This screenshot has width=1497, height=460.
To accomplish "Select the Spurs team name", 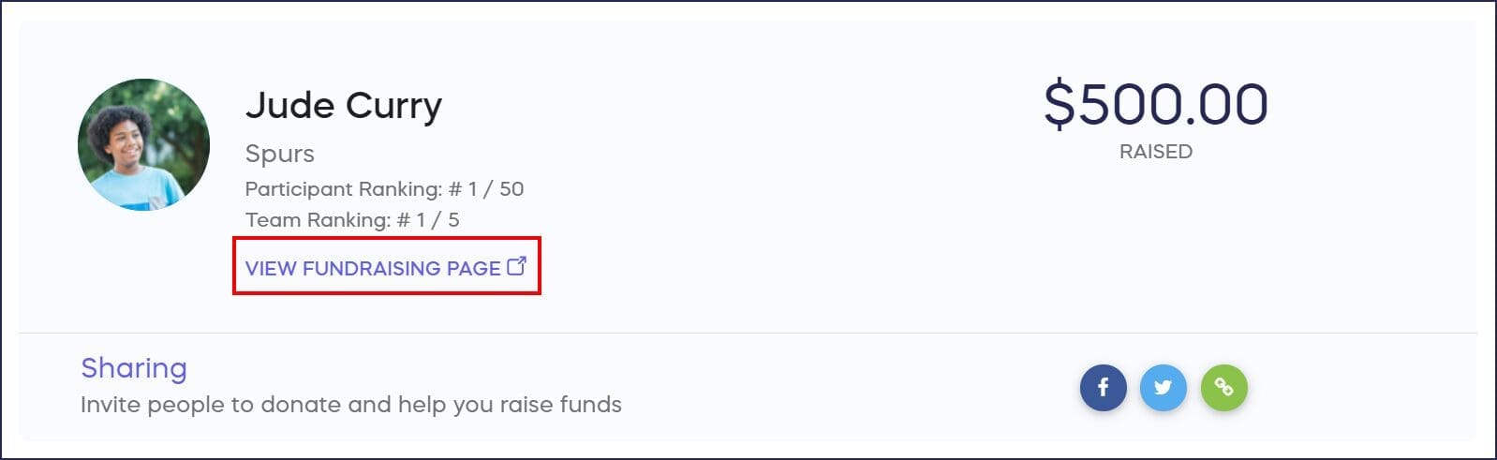I will click(279, 153).
